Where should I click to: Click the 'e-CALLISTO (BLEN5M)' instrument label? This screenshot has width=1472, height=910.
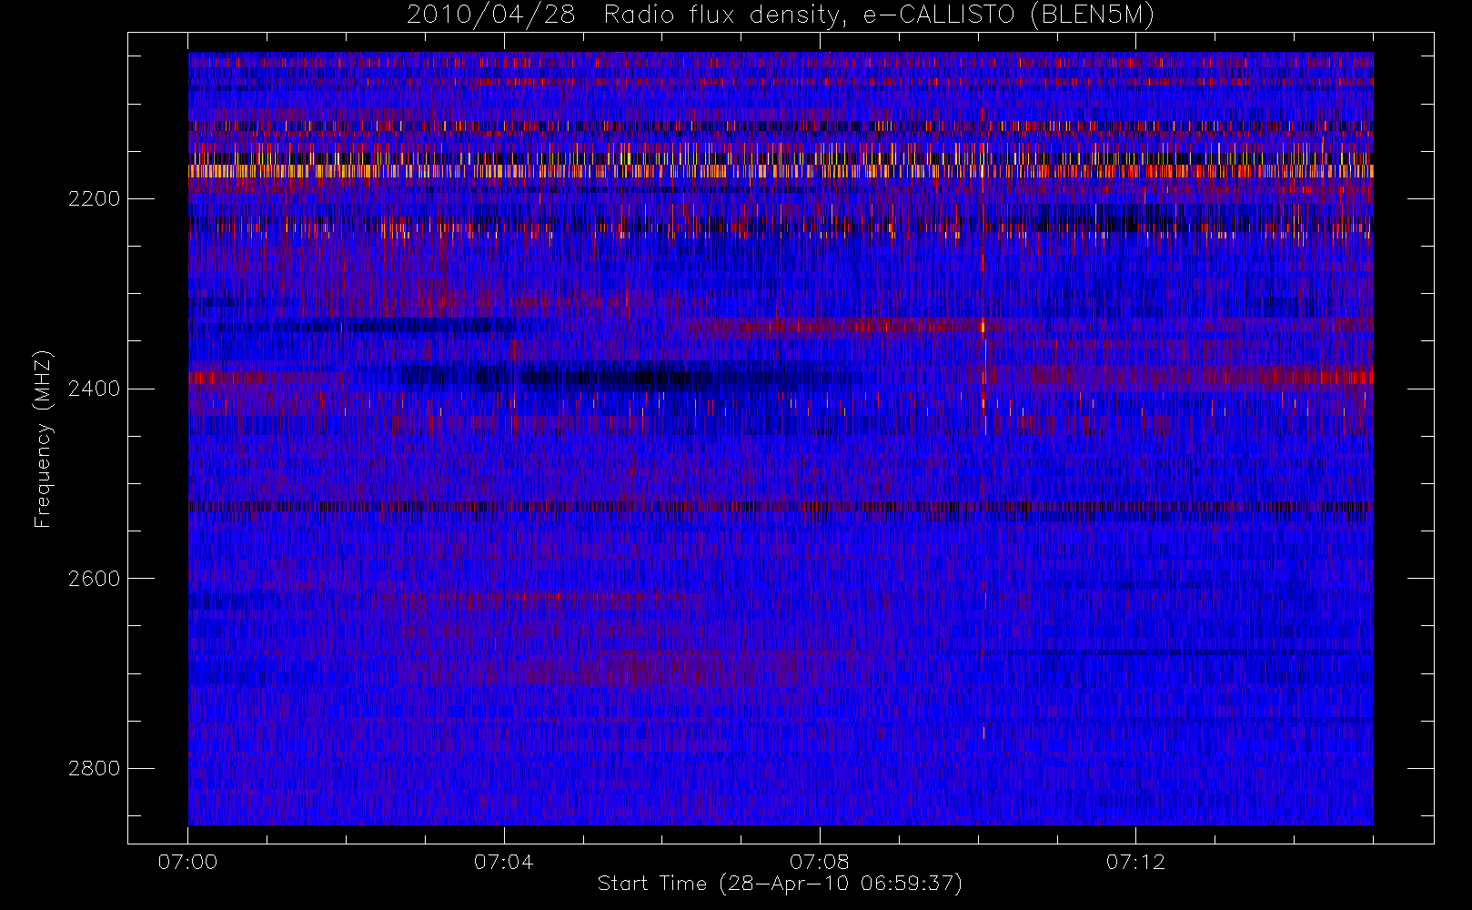click(1008, 15)
